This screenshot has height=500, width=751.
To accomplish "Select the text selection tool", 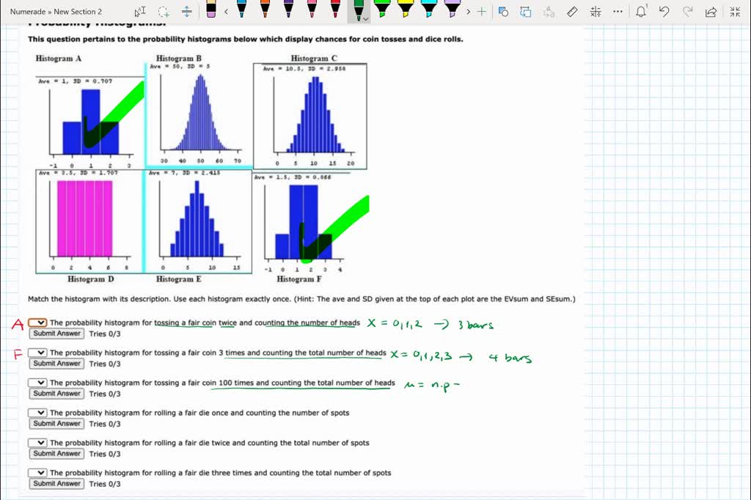I will tap(139, 10).
